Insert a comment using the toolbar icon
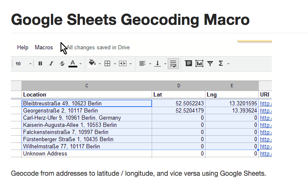This screenshot has width=308, height=193. tap(188, 63)
